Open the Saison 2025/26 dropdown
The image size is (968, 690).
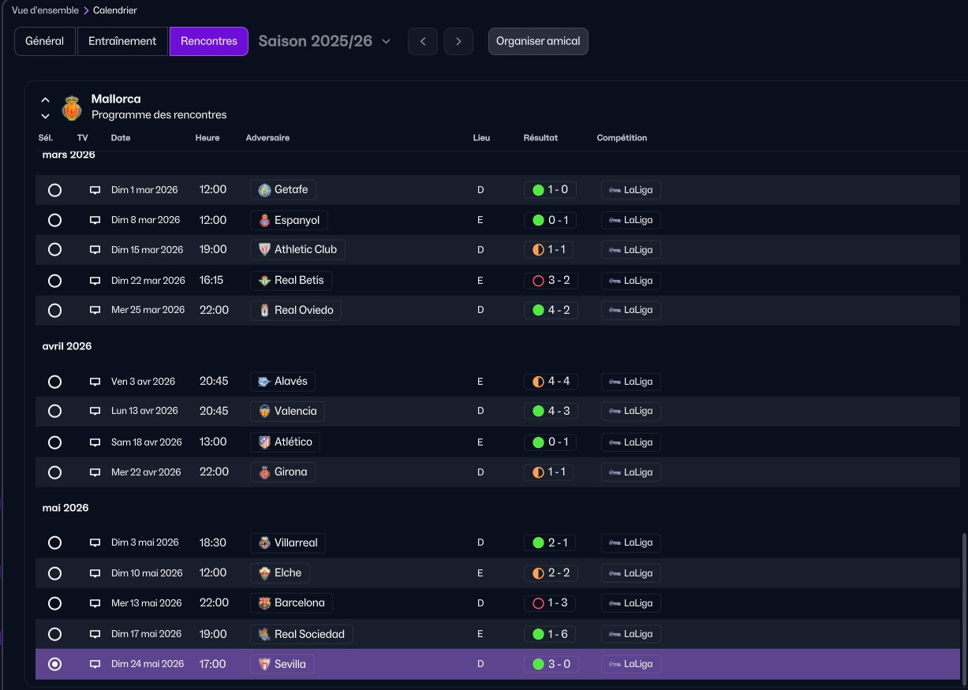click(x=324, y=41)
